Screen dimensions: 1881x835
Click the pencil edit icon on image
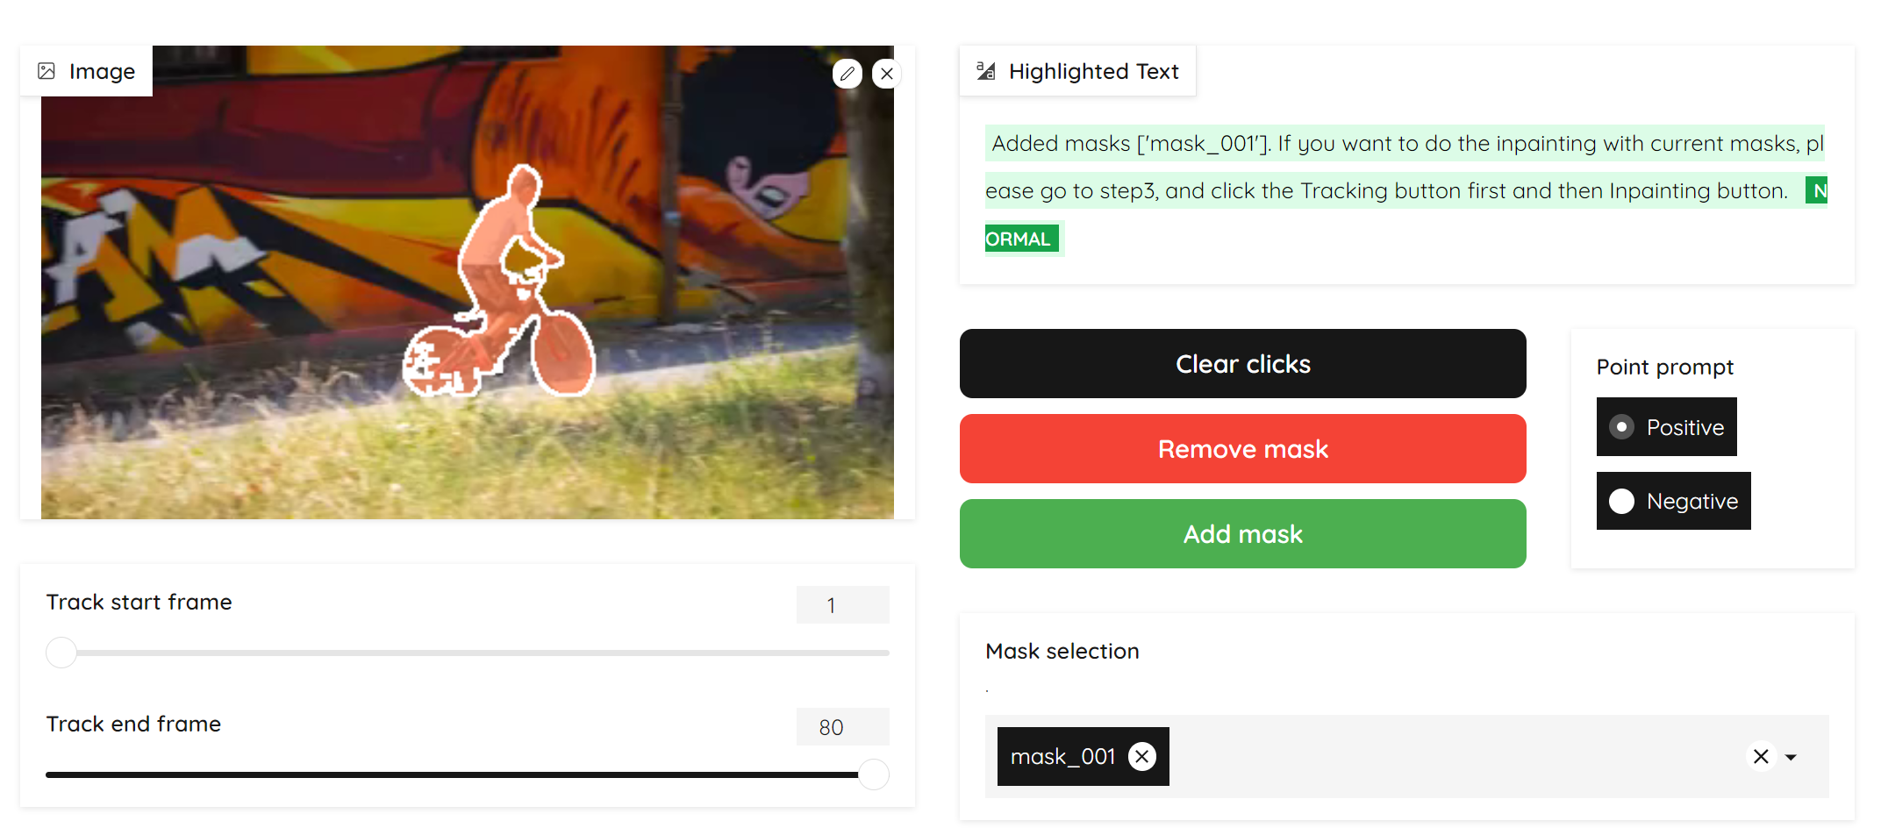point(847,74)
